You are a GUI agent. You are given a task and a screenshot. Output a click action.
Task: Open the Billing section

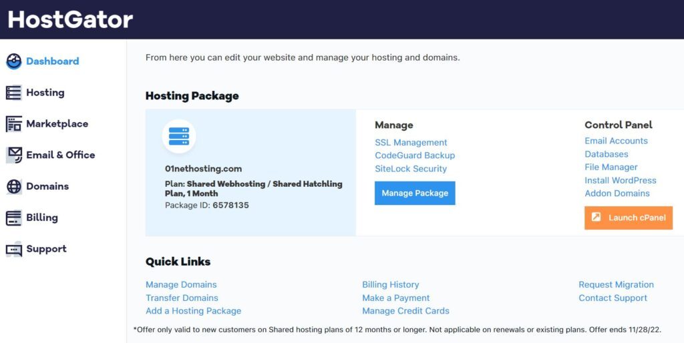(x=42, y=218)
